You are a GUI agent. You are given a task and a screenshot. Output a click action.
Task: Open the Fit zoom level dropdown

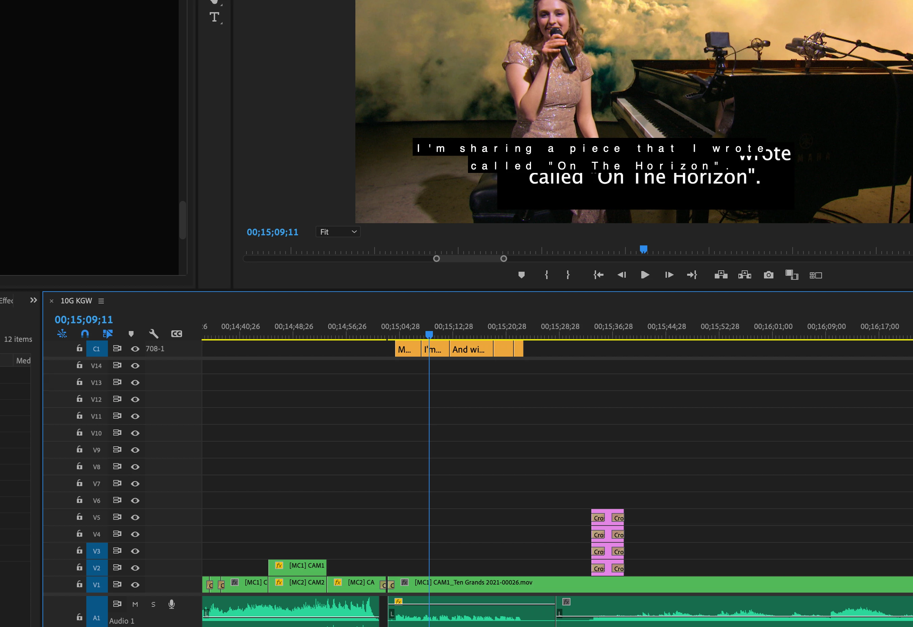pos(338,232)
